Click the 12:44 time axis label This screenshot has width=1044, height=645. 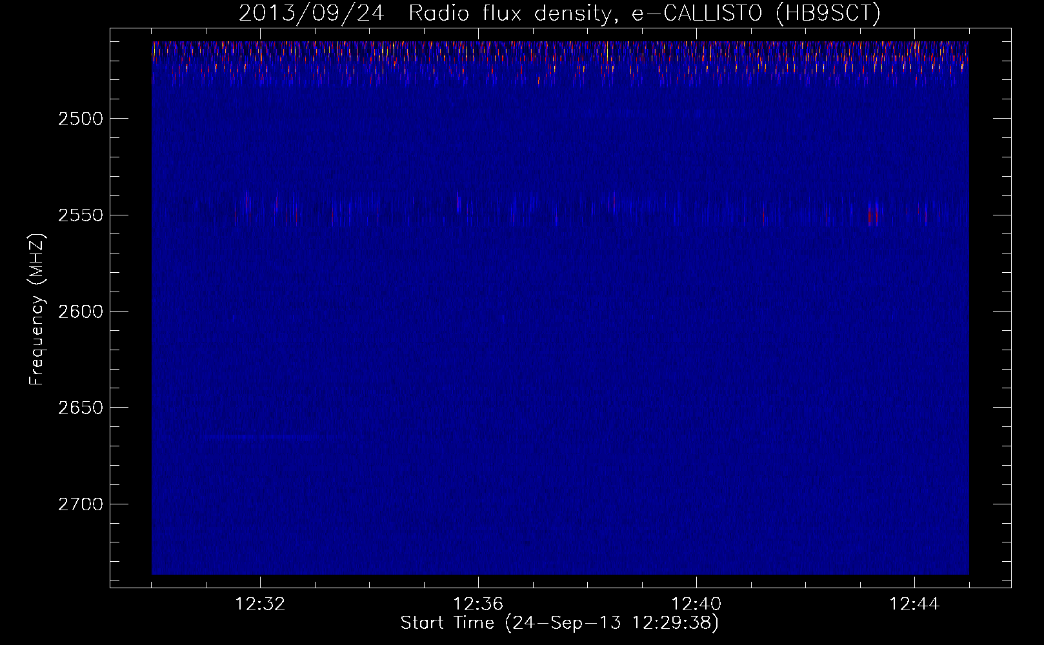point(914,604)
